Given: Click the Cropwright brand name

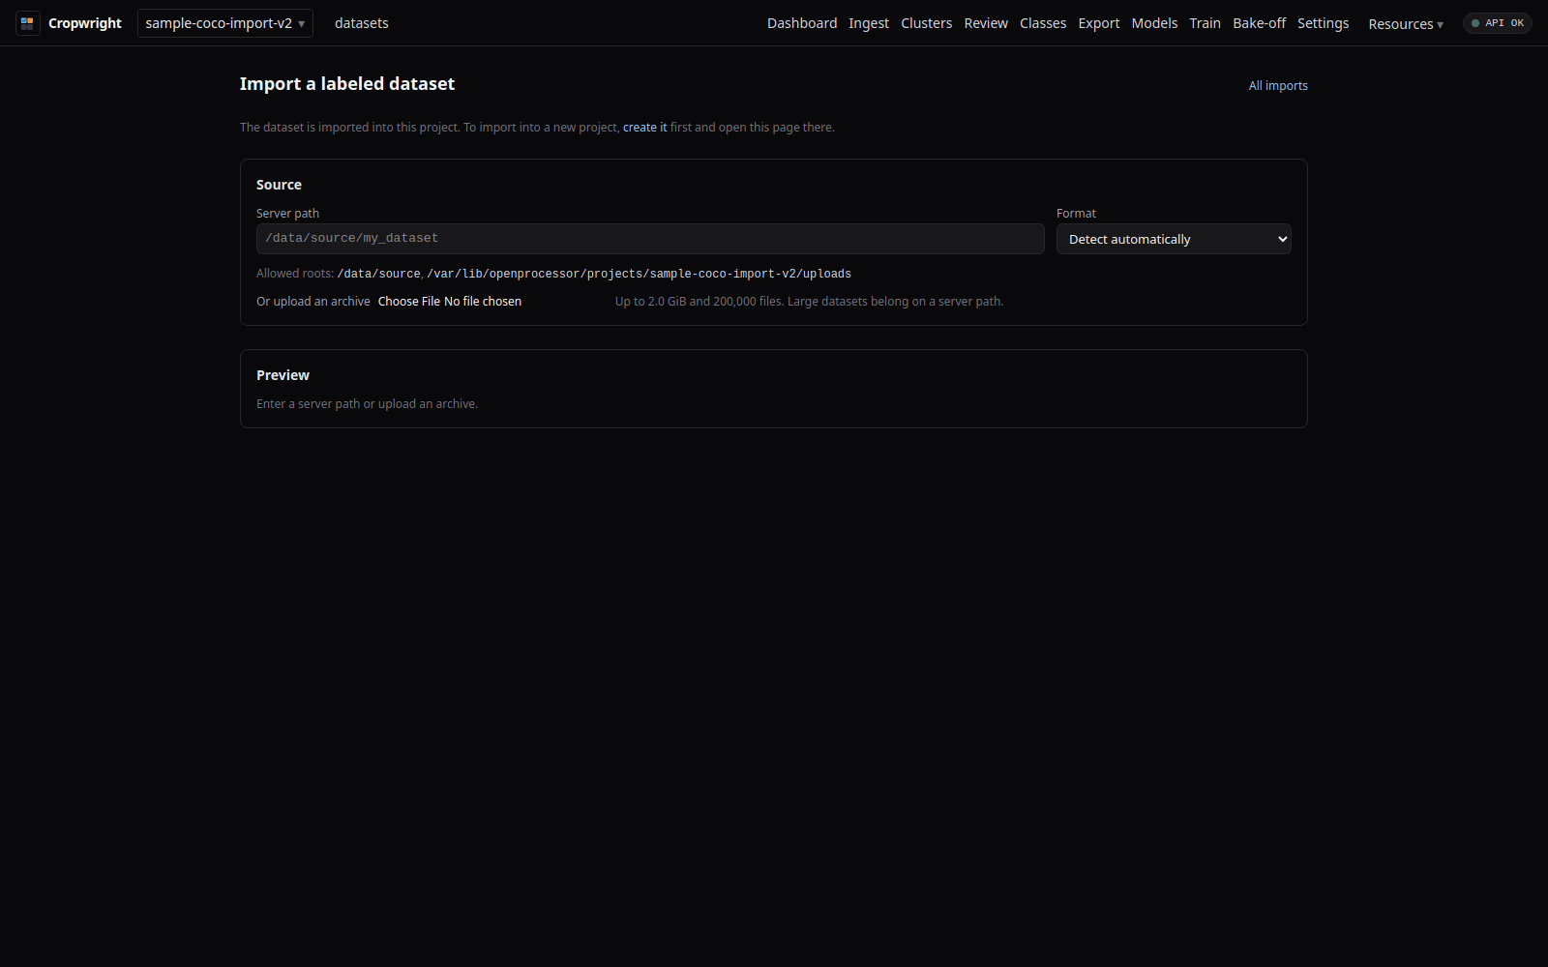Looking at the screenshot, I should tap(85, 23).
